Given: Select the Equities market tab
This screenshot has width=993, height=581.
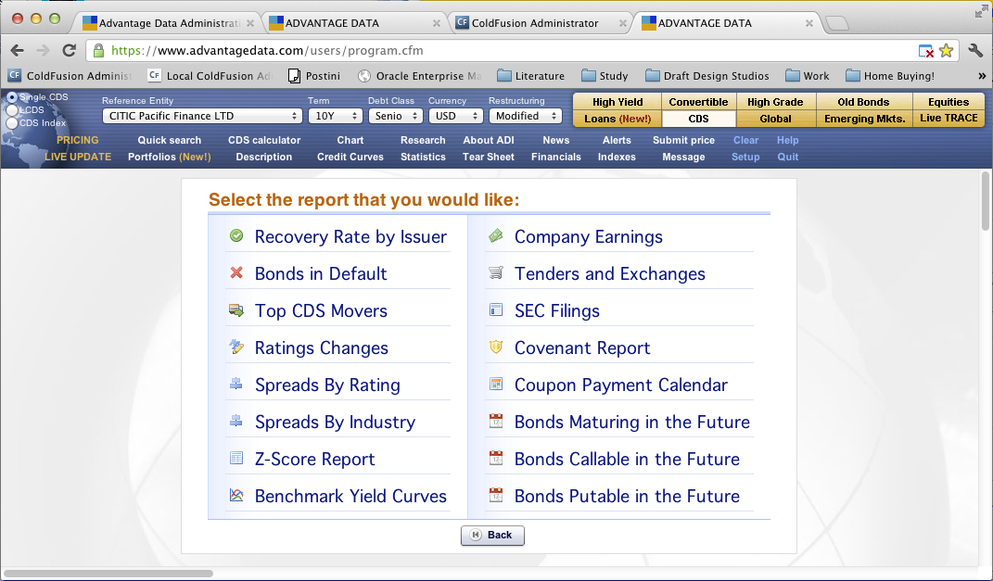Looking at the screenshot, I should pos(948,102).
